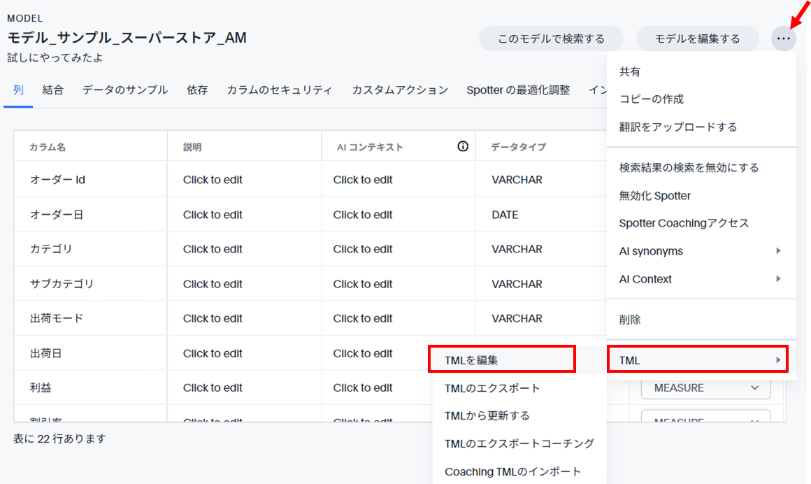Screen dimensions: 811x484
Task: Select TMLから更新する menu item
Action: (x=487, y=415)
